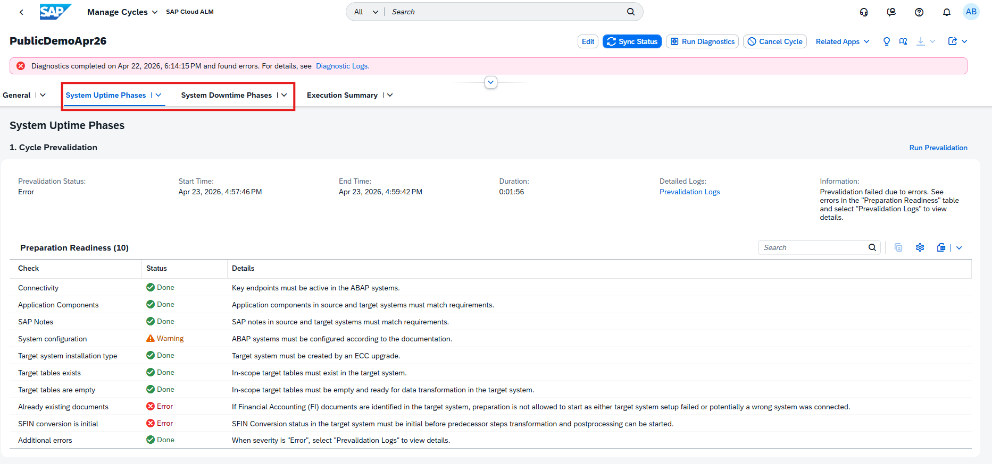Image resolution: width=992 pixels, height=464 pixels.
Task: Click the PublicDemoApr26 page title
Action: [x=58, y=41]
